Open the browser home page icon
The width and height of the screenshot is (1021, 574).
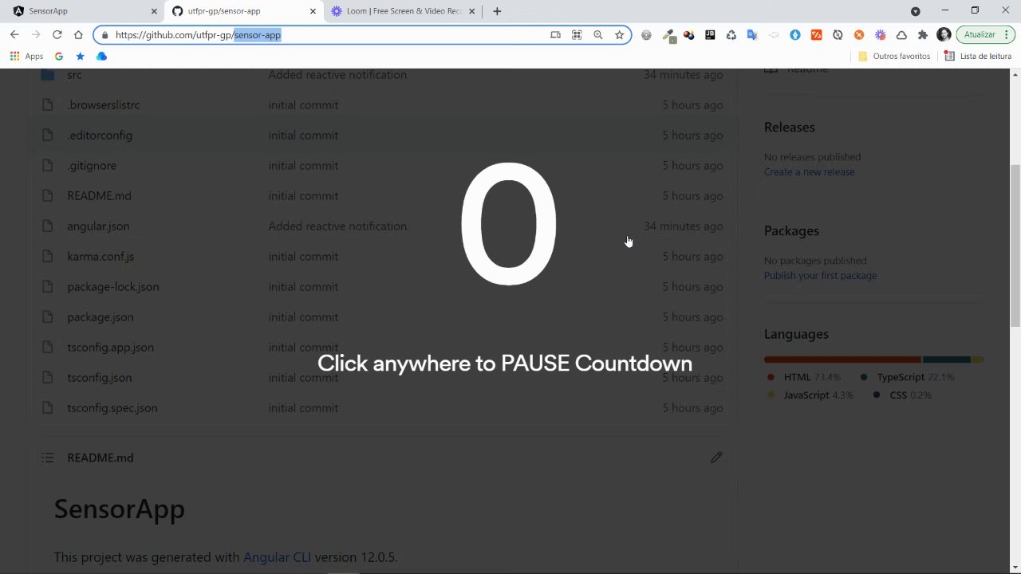78,35
